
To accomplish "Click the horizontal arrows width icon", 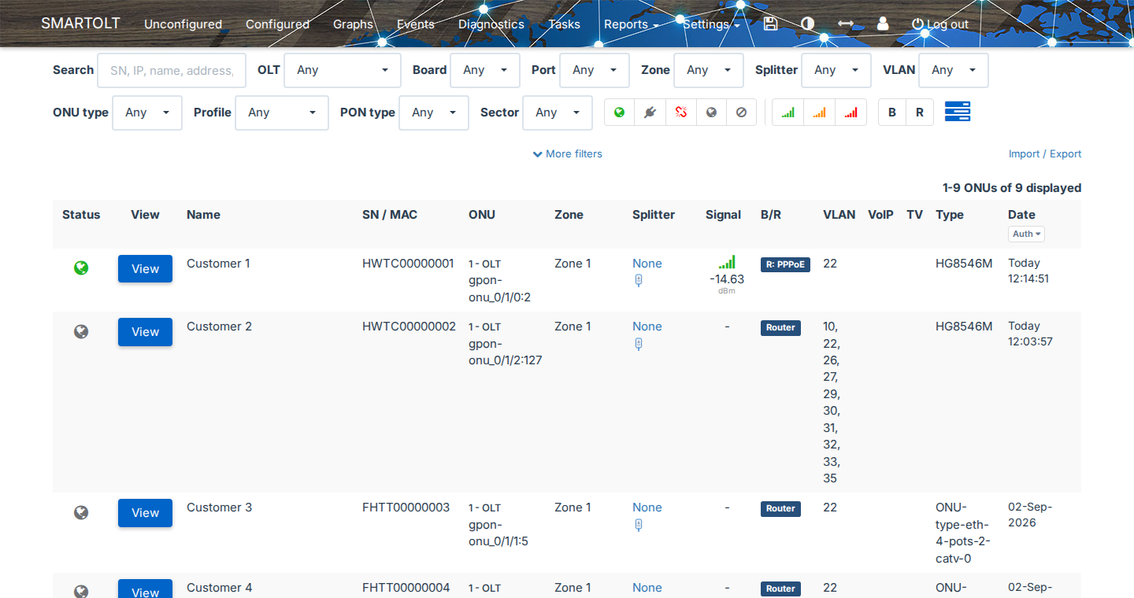I will [x=845, y=24].
